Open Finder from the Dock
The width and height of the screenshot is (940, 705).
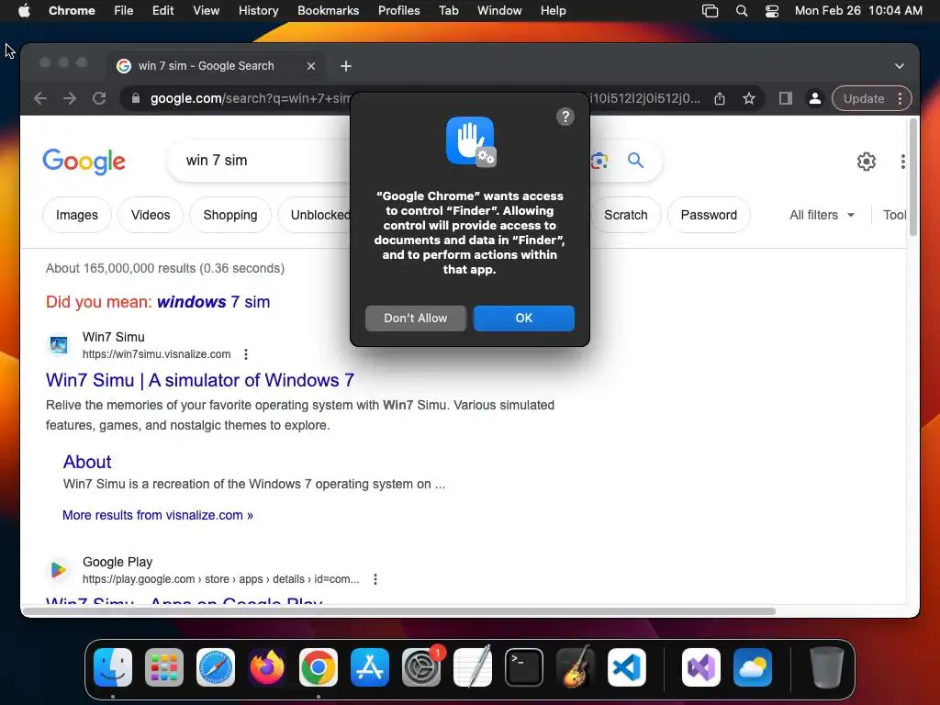coord(113,667)
